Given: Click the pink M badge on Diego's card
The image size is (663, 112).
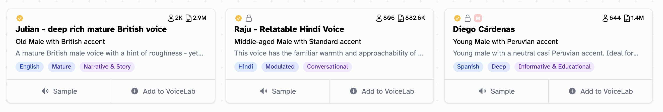Looking at the screenshot, I should pyautogui.click(x=478, y=18).
